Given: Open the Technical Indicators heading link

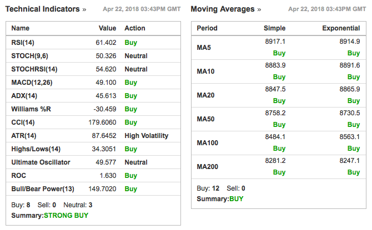Looking at the screenshot, I should [x=42, y=9].
